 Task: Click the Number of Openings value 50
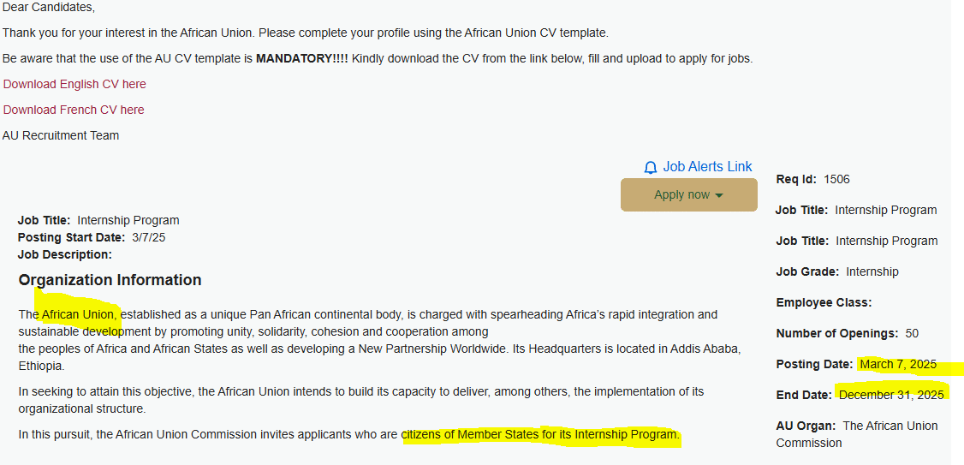coord(910,333)
